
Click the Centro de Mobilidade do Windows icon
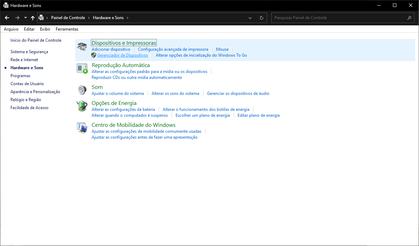point(82,128)
